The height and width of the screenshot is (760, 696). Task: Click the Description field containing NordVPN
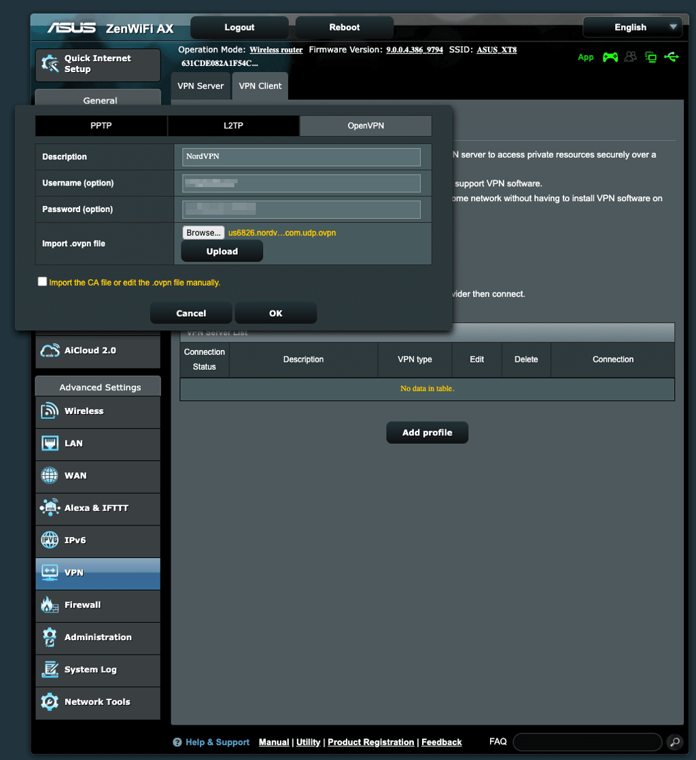301,156
